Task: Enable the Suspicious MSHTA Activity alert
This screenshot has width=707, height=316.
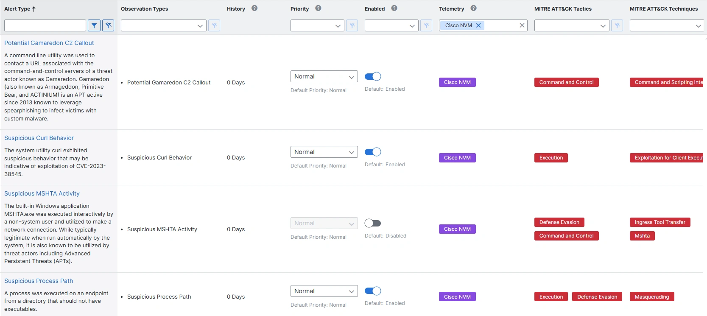Action: coord(373,223)
